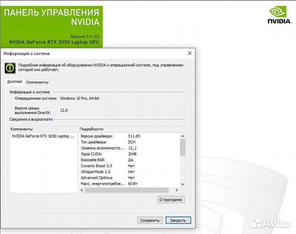Click the Компоненты column header
Image resolution: width=296 pixels, height=234 pixels.
[43, 129]
